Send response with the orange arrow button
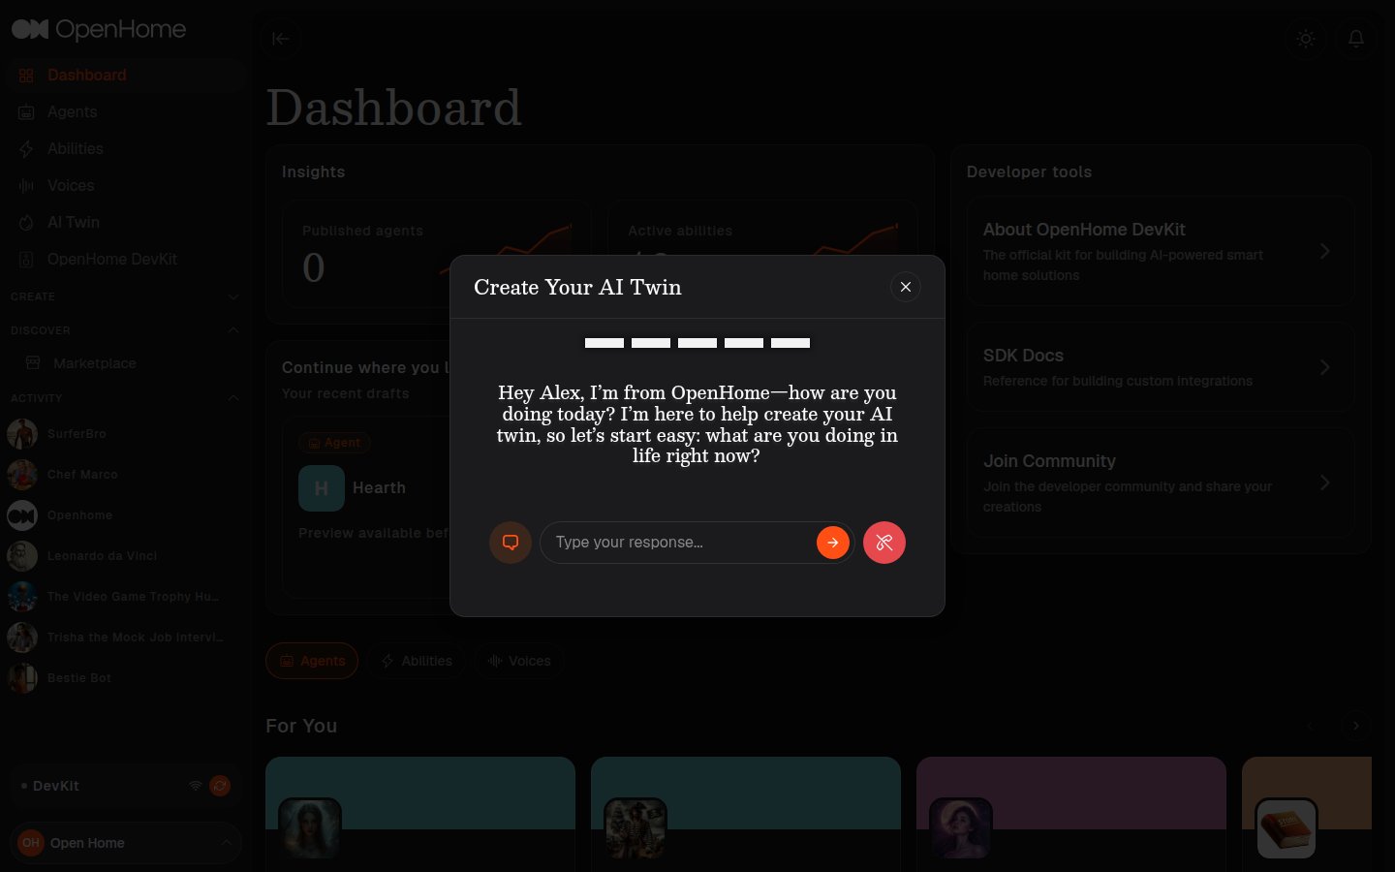1395x872 pixels. 833,543
